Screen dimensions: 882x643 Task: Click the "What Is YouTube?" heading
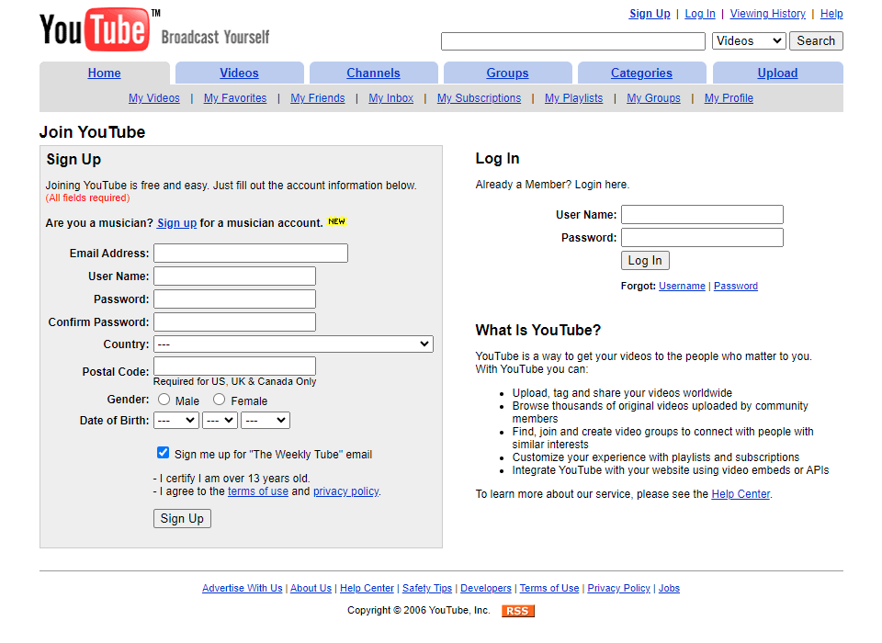tap(538, 330)
